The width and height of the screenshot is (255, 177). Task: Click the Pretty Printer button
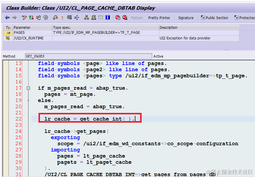159,18
